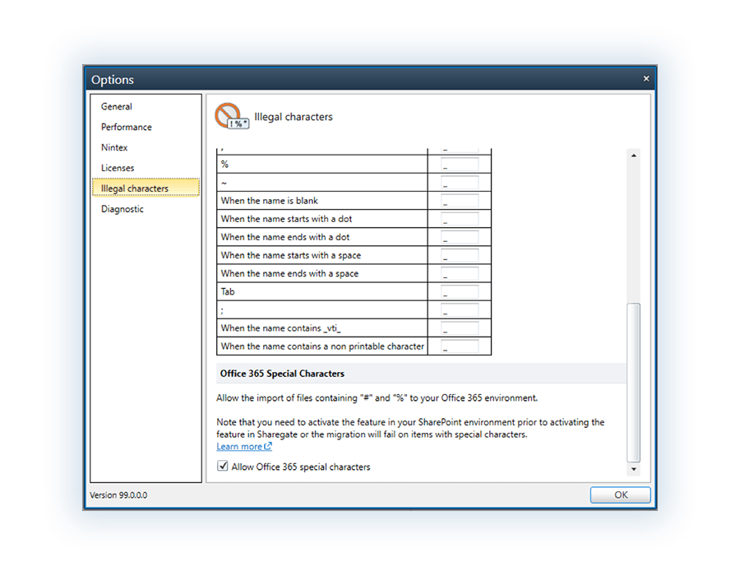Image resolution: width=740 pixels, height=576 pixels.
Task: Select 'When the name ends with a dot'
Action: click(285, 237)
